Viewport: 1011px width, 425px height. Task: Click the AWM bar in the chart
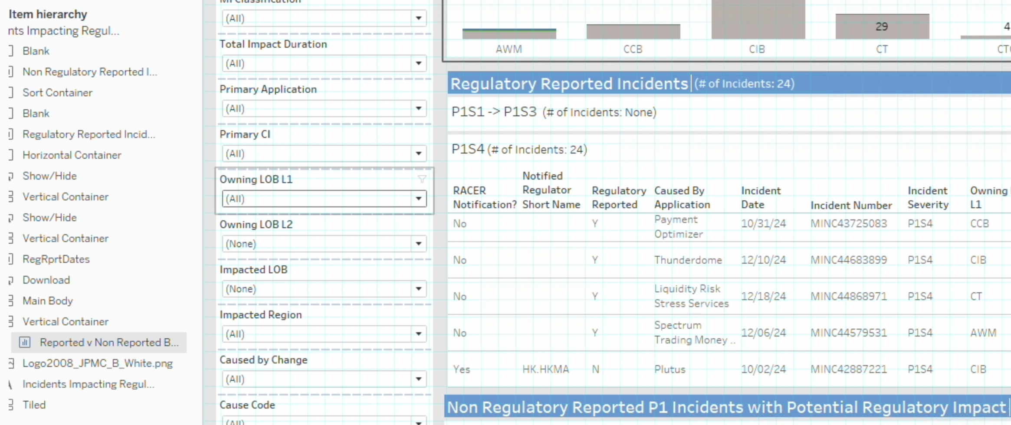pyautogui.click(x=509, y=34)
